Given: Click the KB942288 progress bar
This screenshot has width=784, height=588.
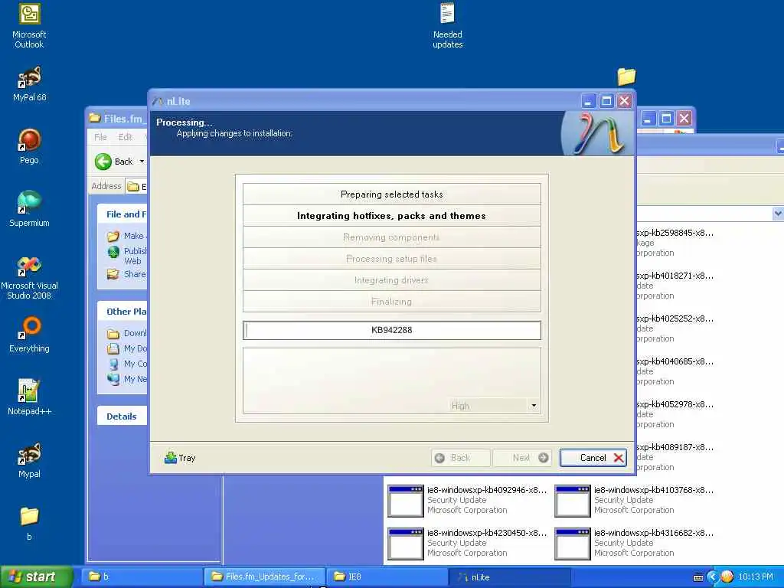Looking at the screenshot, I should pos(391,330).
